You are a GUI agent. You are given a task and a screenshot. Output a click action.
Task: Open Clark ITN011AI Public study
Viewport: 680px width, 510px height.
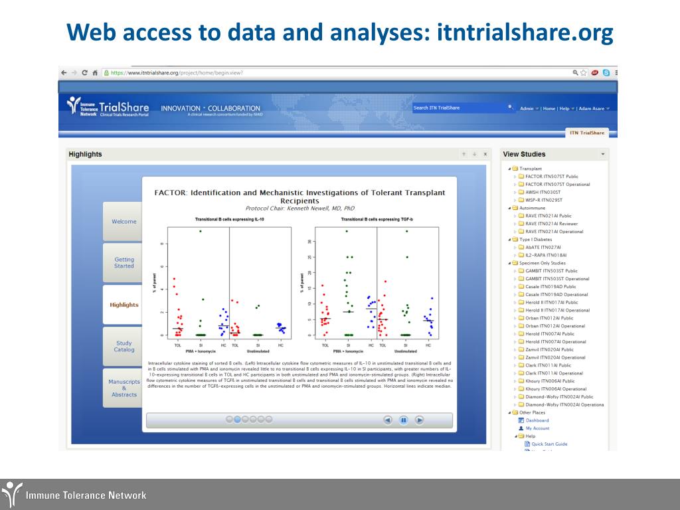click(548, 365)
